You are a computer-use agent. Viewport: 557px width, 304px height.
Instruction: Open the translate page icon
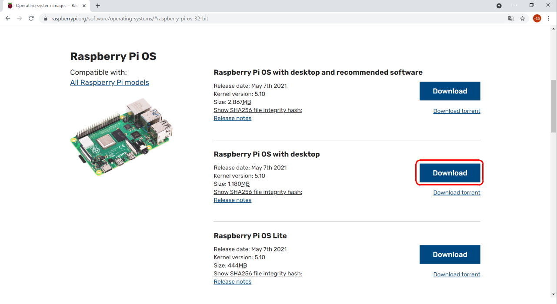(x=511, y=19)
